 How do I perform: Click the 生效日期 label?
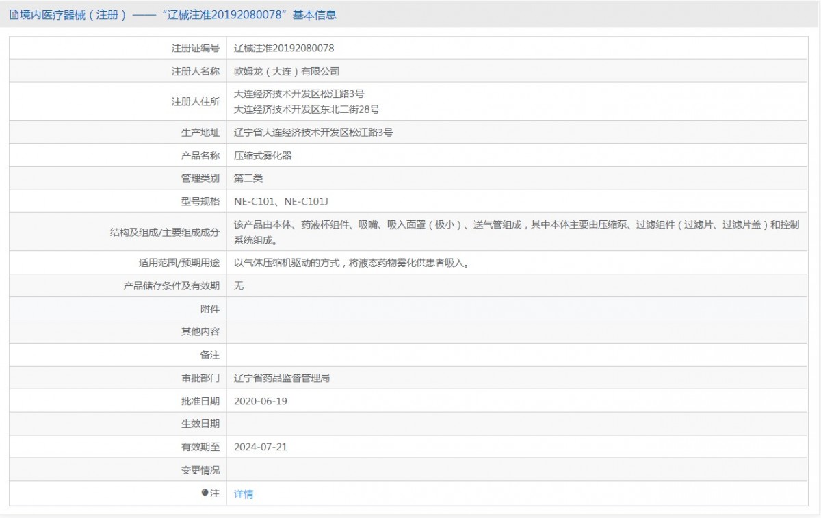[200, 424]
